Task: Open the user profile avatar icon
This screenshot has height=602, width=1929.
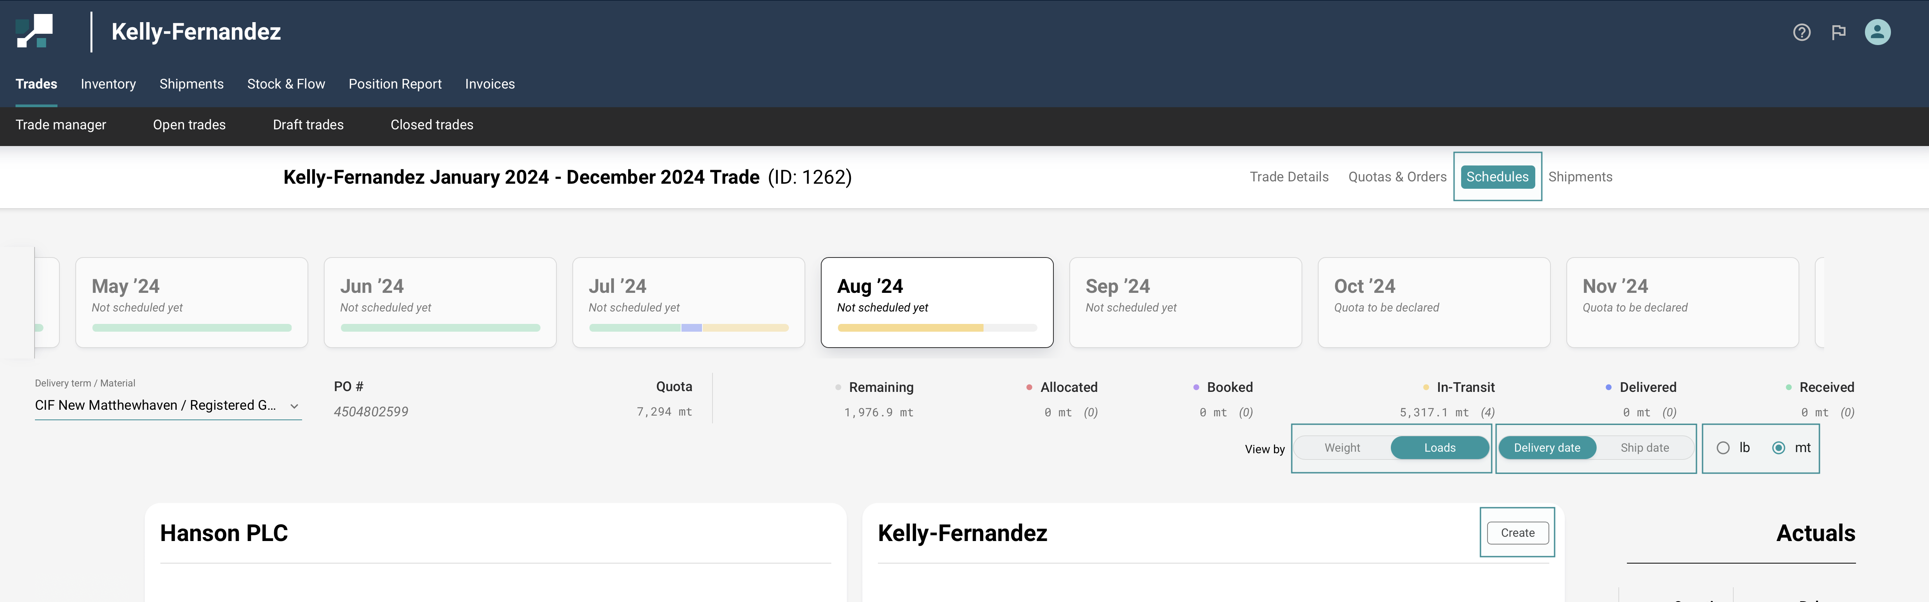Action: click(x=1877, y=32)
